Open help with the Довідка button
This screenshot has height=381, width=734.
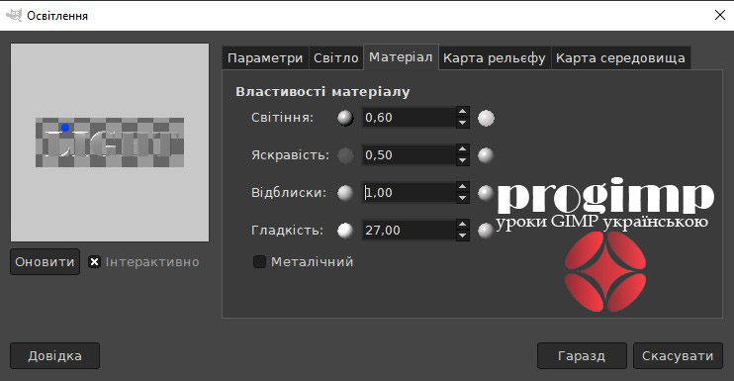click(x=54, y=355)
